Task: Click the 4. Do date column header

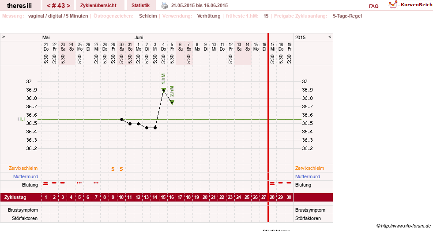Action: (x=163, y=47)
